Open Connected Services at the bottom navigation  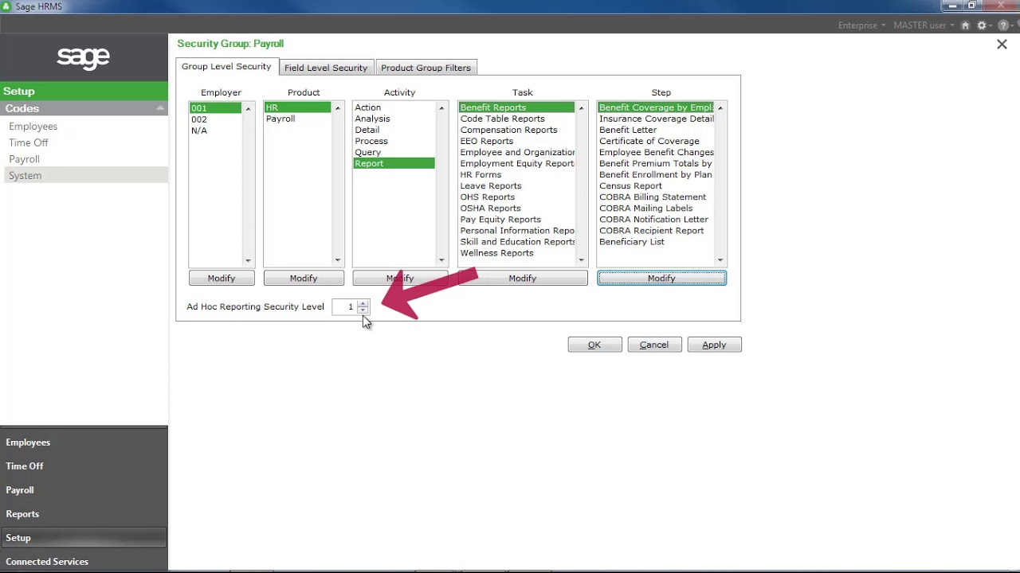click(46, 561)
